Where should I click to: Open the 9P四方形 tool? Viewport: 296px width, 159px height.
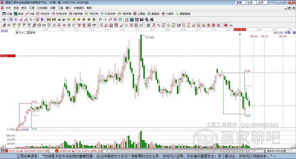click(60, 14)
